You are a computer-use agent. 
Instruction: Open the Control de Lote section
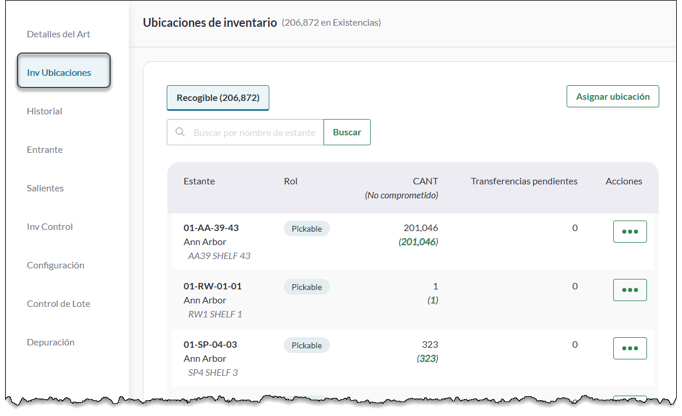[58, 303]
